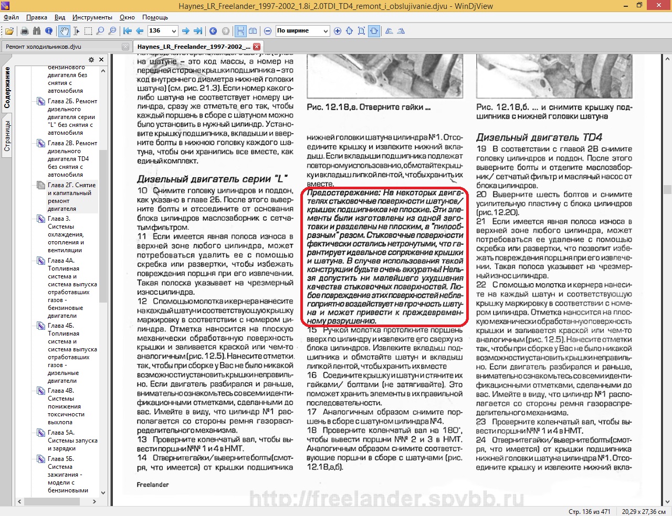Click the greyed Forward navigation arrow
672x516 pixels.
(226, 31)
